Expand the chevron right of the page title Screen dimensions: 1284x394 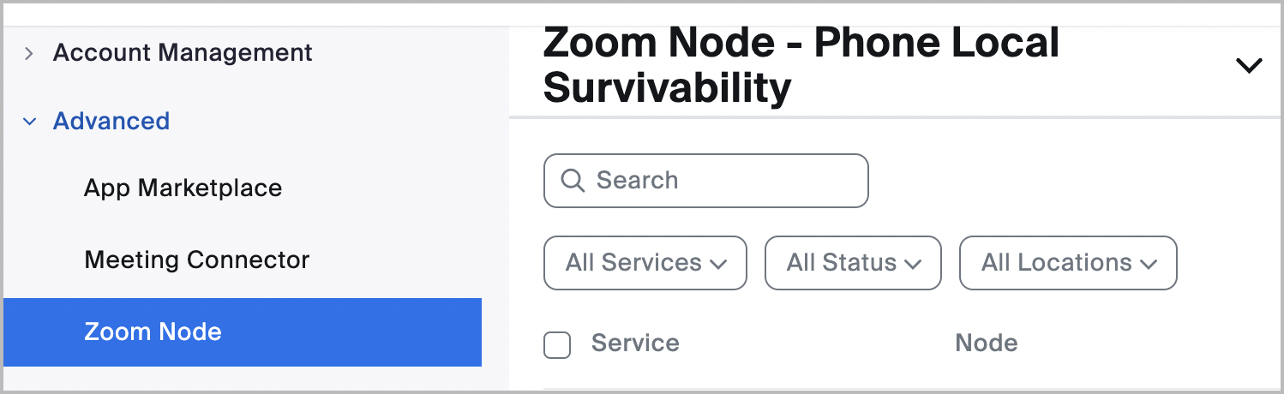point(1249,65)
